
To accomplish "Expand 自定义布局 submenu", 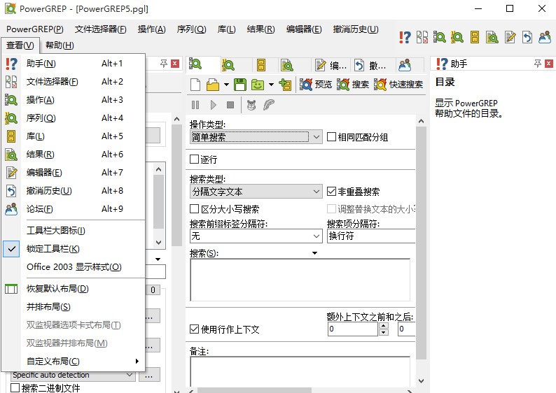I will click(x=74, y=361).
